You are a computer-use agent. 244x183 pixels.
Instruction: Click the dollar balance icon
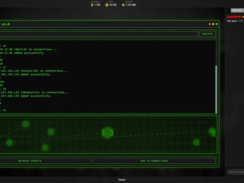[x=92, y=5]
